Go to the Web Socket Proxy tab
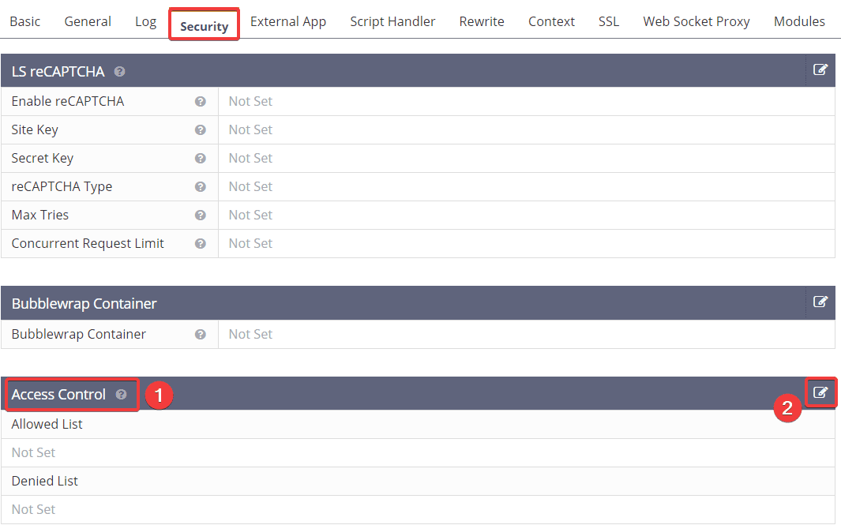This screenshot has height=525, width=841. pos(696,21)
